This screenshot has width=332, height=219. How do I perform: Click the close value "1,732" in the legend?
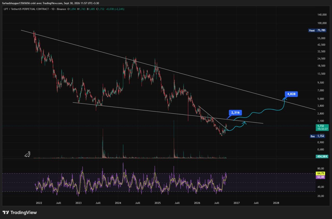tap(101, 9)
